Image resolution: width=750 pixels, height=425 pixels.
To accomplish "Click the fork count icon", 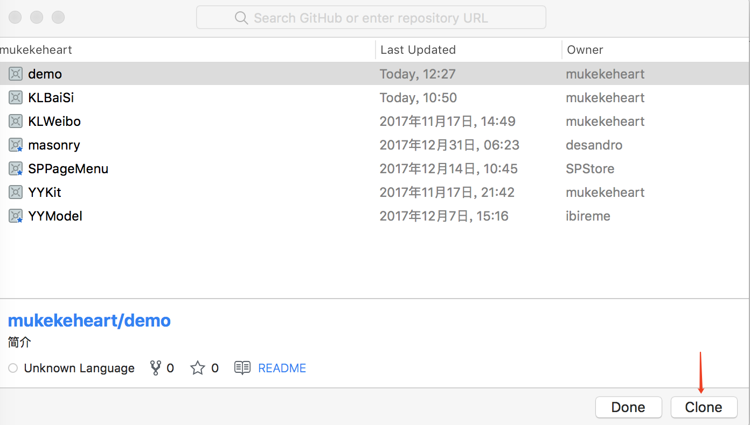I will pos(156,368).
